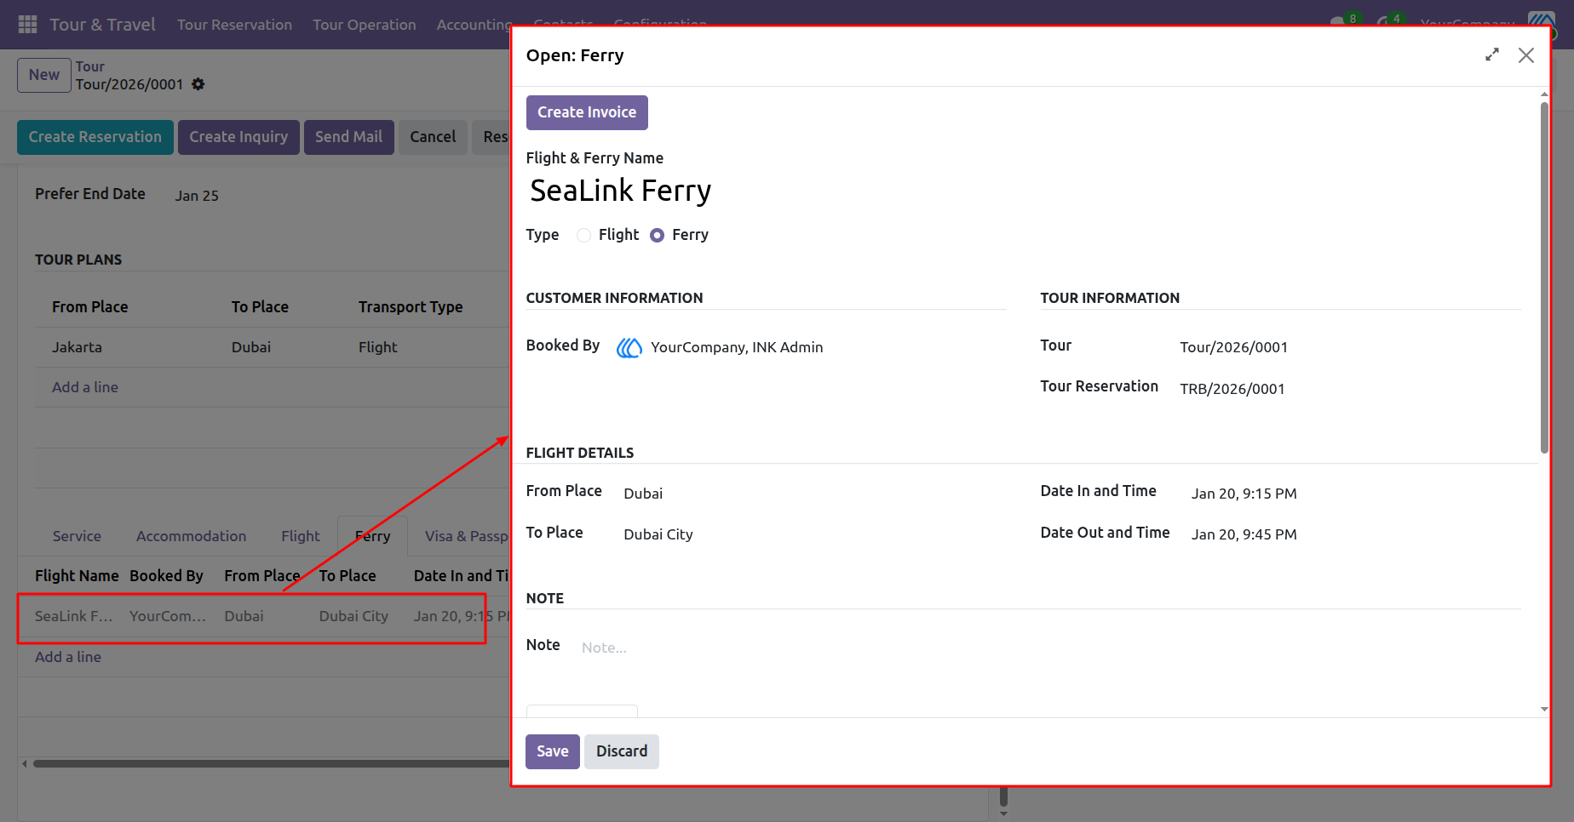The width and height of the screenshot is (1574, 822).
Task: Click Prefer End Date value Jan 25
Action: (197, 196)
